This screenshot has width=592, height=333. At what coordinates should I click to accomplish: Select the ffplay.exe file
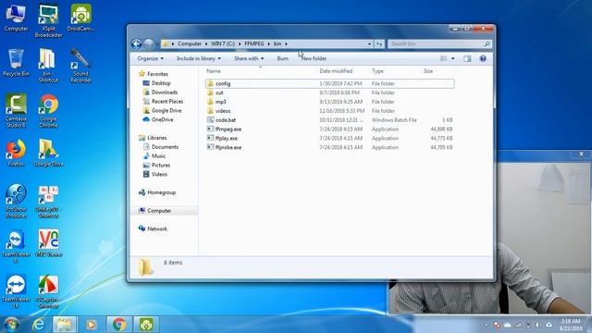[329, 138]
